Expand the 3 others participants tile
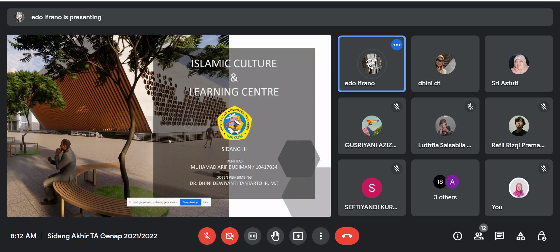Viewport: 560px width, 252px height. click(445, 188)
